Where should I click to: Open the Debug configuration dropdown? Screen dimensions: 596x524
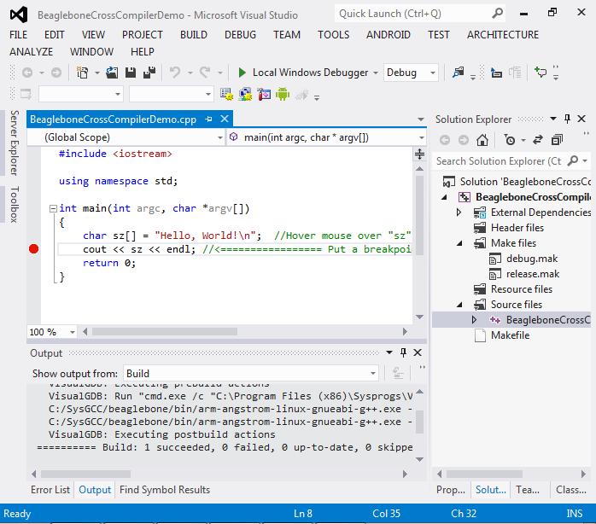[411, 73]
